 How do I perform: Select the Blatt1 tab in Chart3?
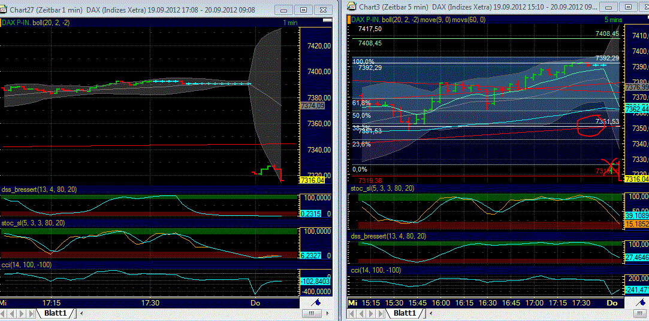click(405, 313)
